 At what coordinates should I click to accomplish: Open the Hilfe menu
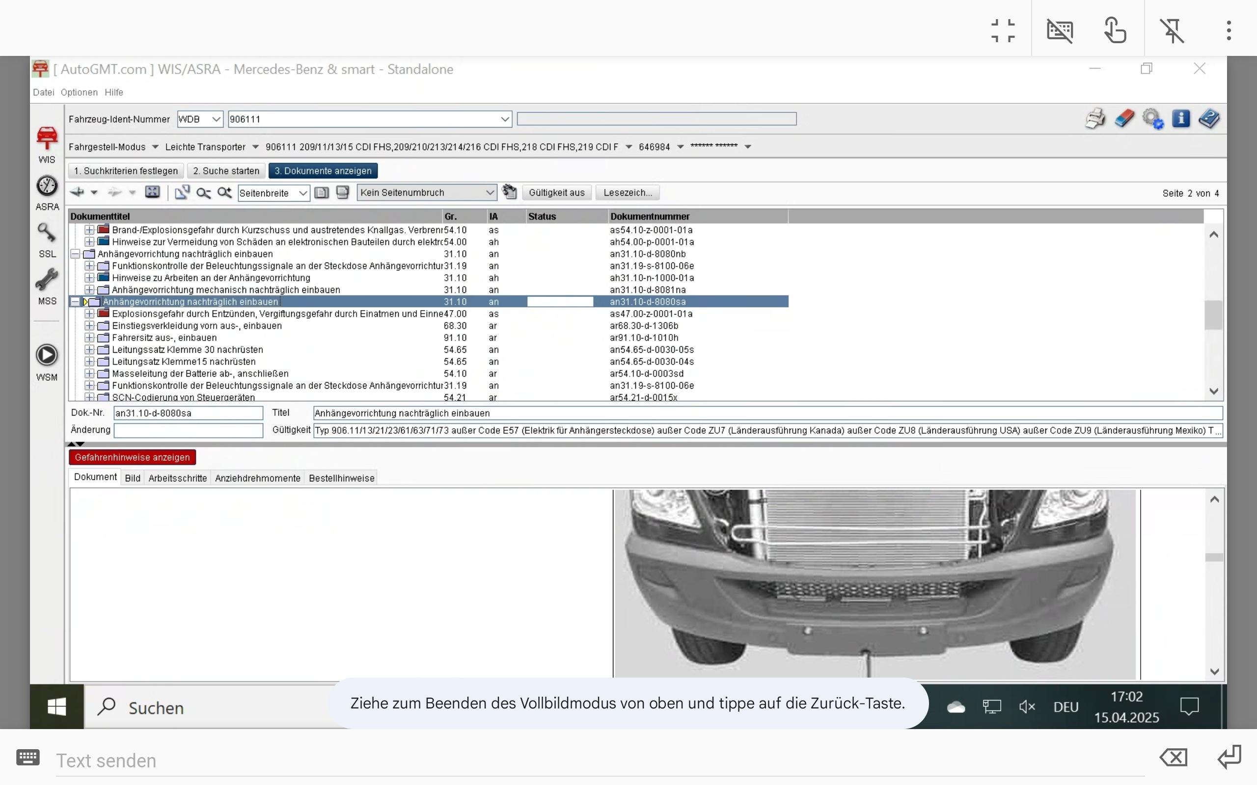[x=114, y=92]
